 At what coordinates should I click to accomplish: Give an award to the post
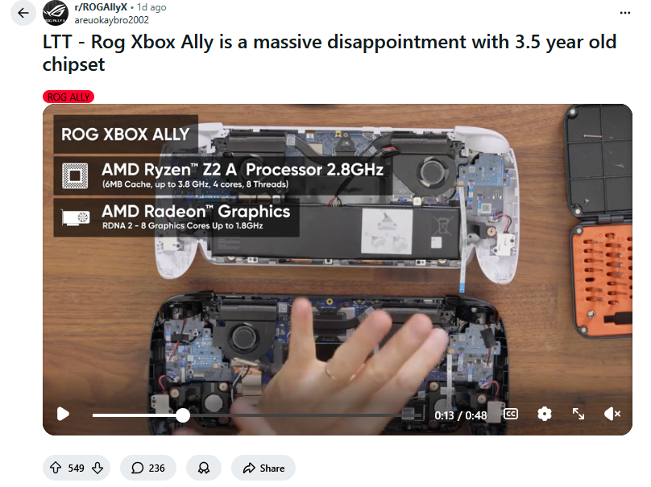pos(203,468)
